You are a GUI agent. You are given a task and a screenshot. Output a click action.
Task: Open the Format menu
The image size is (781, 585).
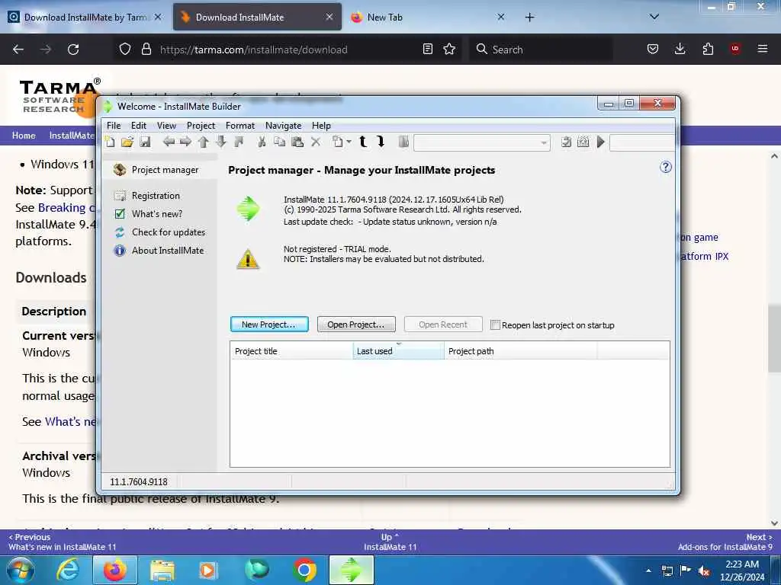point(240,126)
